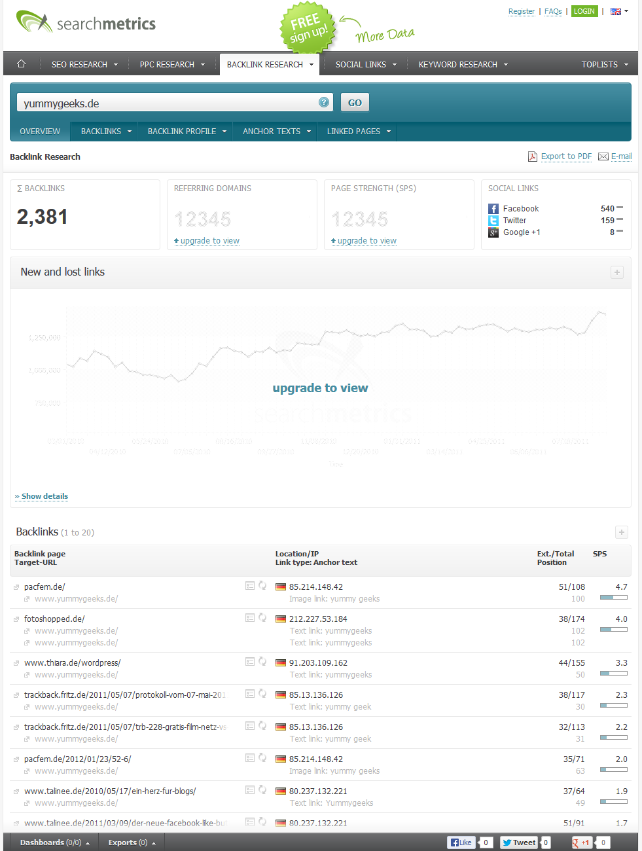The height and width of the screenshot is (851, 642).
Task: Open the Social Links menu
Action: (x=366, y=64)
